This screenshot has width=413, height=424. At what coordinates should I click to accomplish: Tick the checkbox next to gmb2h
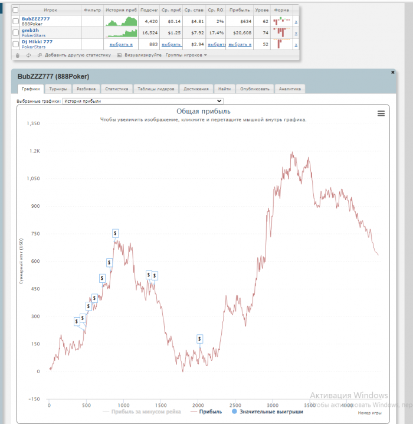point(16,32)
